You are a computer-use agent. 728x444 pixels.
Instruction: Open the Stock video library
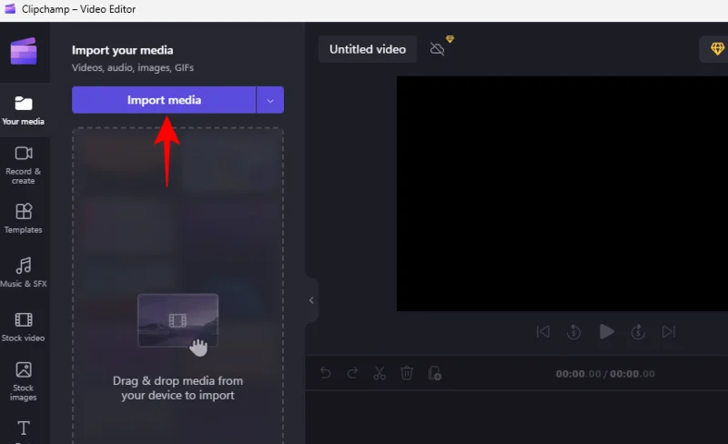(x=24, y=327)
